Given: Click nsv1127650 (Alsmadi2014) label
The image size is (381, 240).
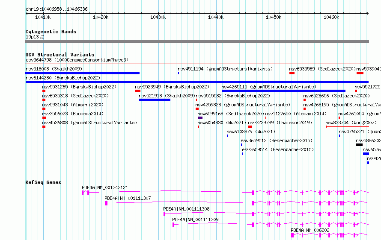Looking at the screenshot, I should (296, 114).
